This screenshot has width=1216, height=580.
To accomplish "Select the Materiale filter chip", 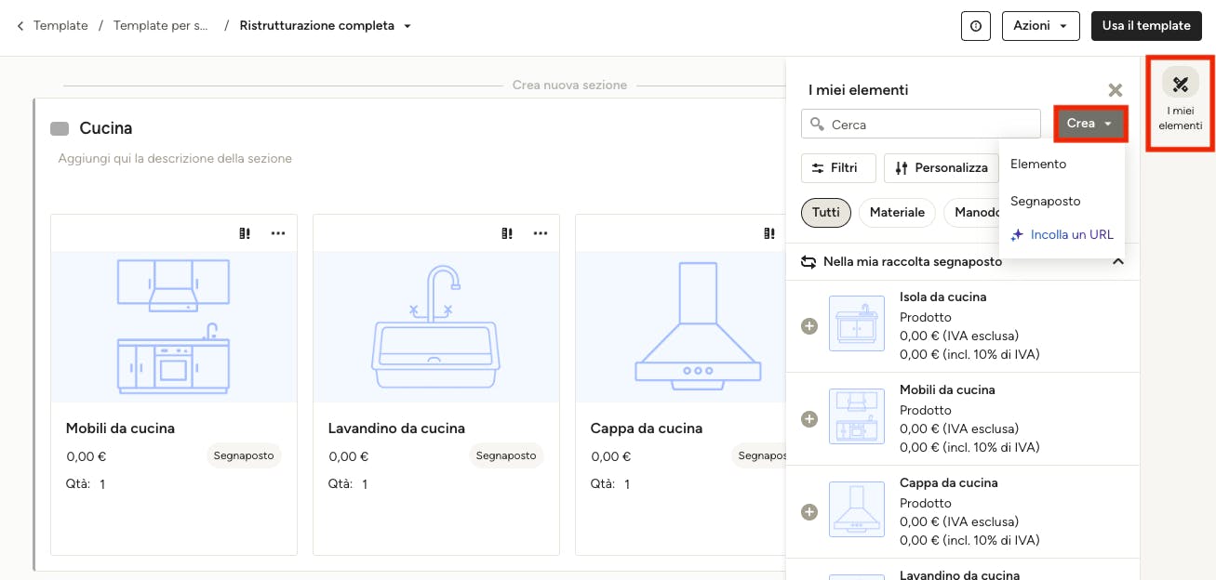I will 897,212.
